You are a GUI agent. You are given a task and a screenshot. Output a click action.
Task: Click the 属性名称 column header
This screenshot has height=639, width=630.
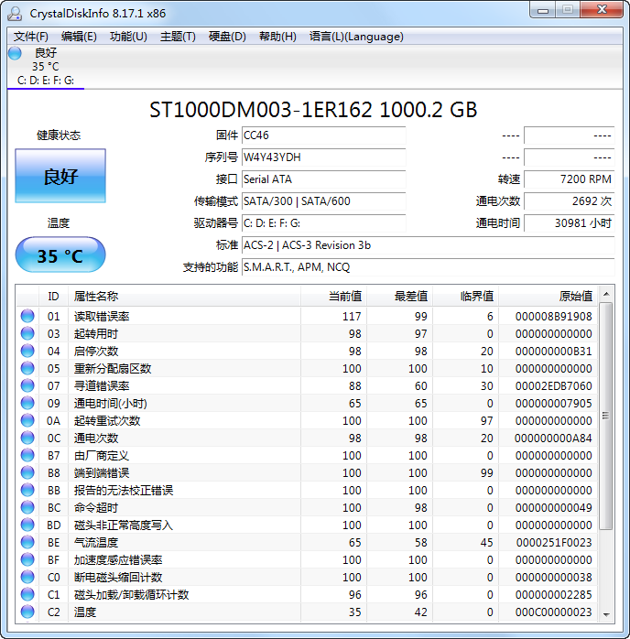(184, 297)
